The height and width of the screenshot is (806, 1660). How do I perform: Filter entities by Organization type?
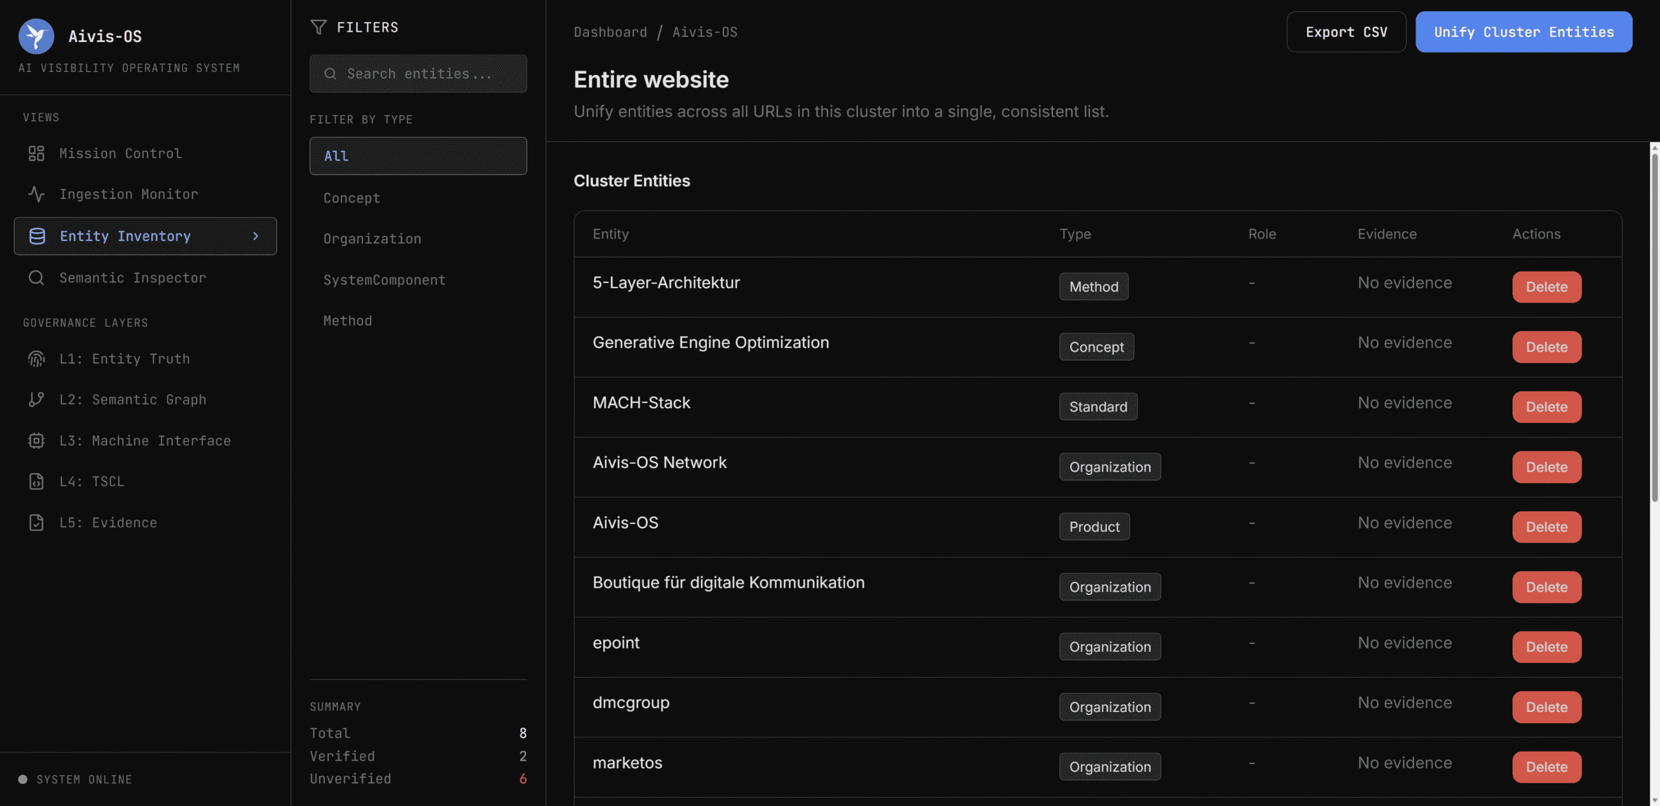click(372, 239)
